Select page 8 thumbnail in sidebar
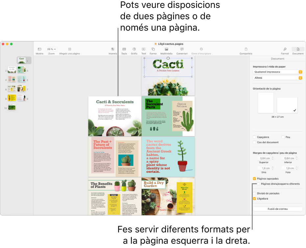The image size is (306, 248). [x=12, y=98]
